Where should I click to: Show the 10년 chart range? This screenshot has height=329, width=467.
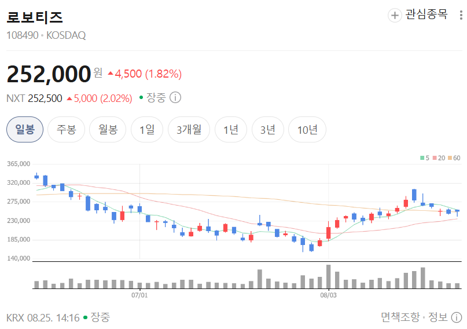[307, 129]
